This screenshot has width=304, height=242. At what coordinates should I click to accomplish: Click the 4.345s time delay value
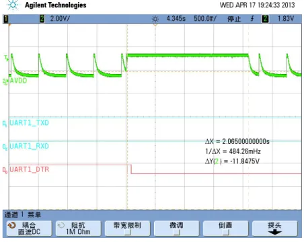176,19
